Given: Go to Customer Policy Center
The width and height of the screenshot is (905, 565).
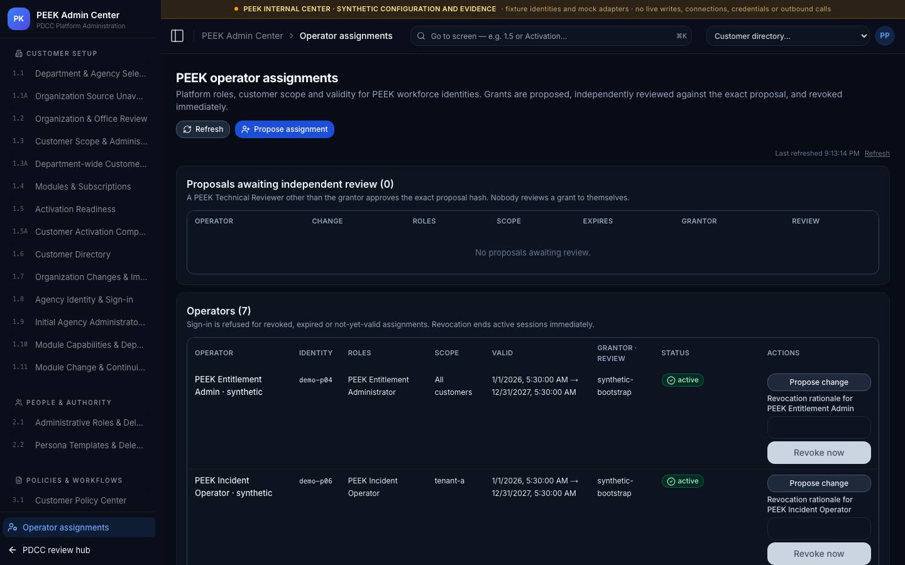Looking at the screenshot, I should [x=79, y=500].
